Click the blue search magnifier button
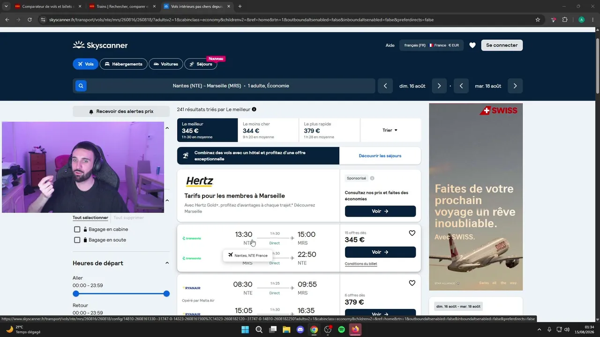 point(81,86)
